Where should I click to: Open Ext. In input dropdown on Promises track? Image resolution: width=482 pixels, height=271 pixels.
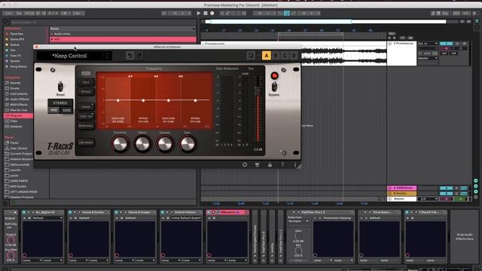tap(428, 44)
